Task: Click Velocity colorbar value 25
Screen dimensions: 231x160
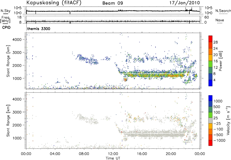Action: tap(216, 118)
